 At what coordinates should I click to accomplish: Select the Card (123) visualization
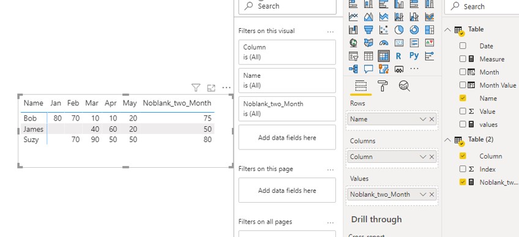tap(399, 43)
